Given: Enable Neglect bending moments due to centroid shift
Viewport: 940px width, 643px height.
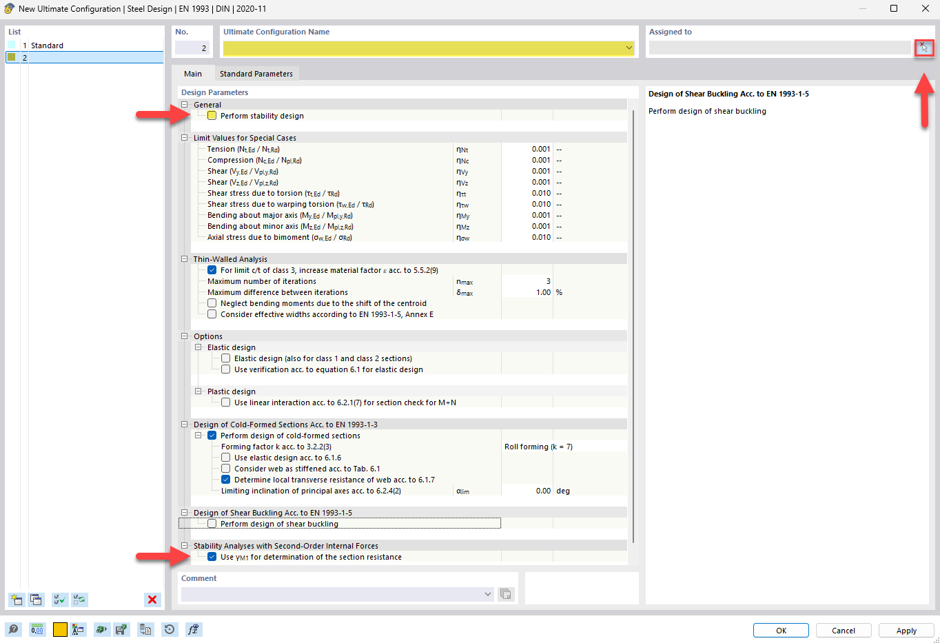Looking at the screenshot, I should pos(212,303).
